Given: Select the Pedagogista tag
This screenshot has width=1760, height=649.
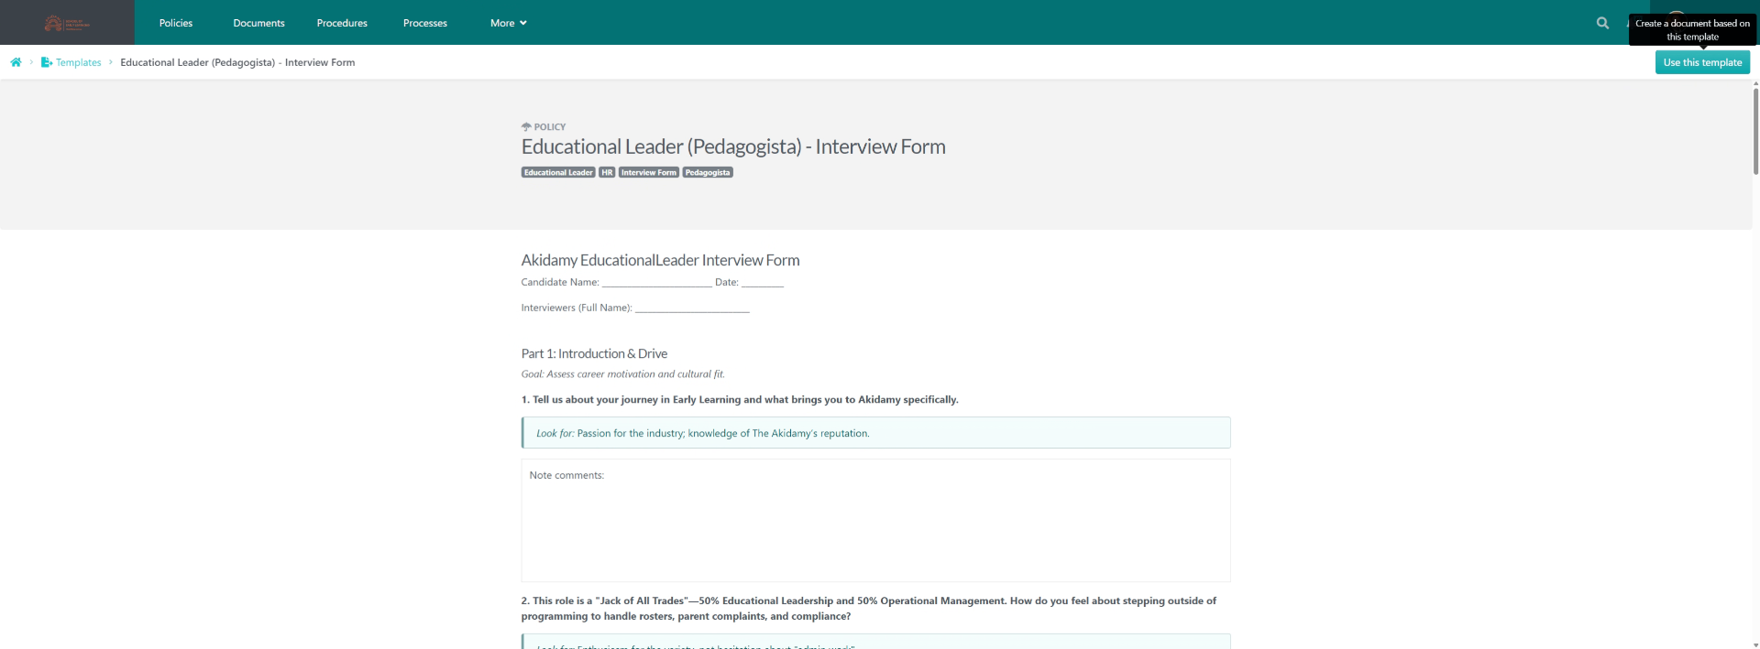Looking at the screenshot, I should coord(708,172).
